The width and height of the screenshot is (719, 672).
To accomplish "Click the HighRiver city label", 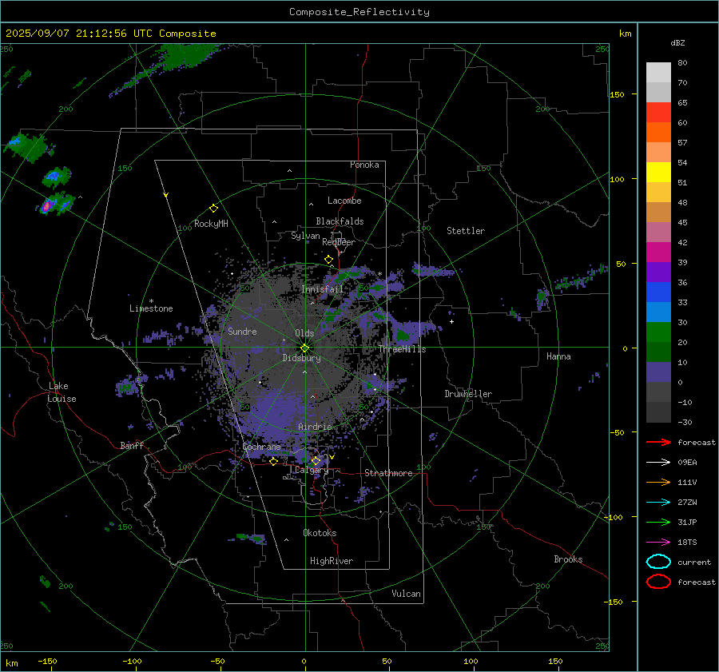I will pyautogui.click(x=332, y=561).
